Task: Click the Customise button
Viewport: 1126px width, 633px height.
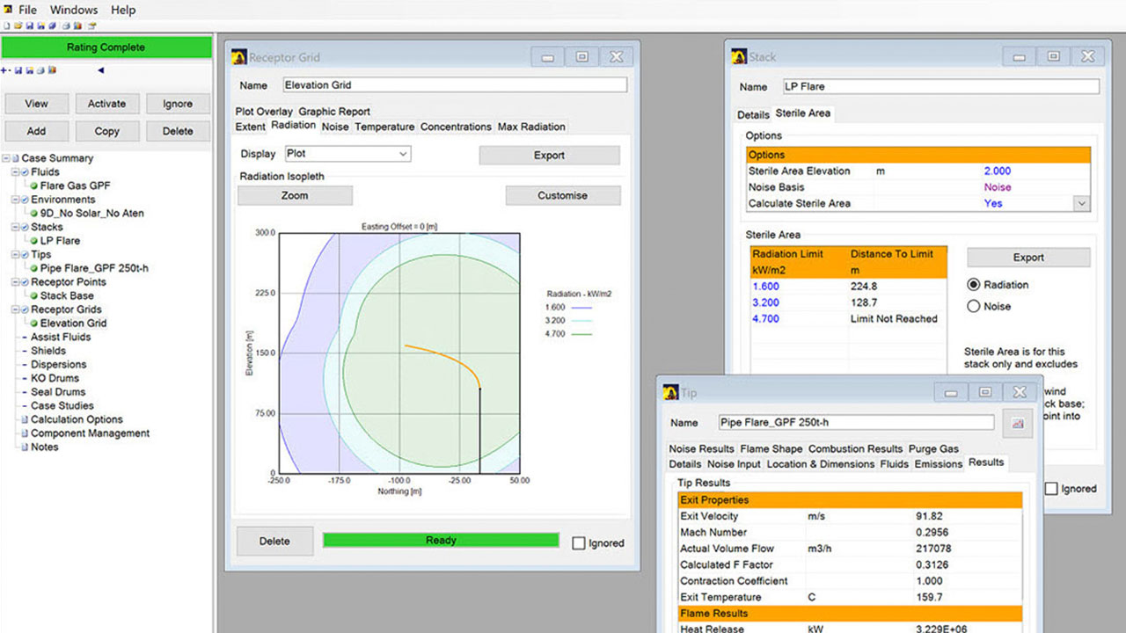Action: tap(562, 195)
